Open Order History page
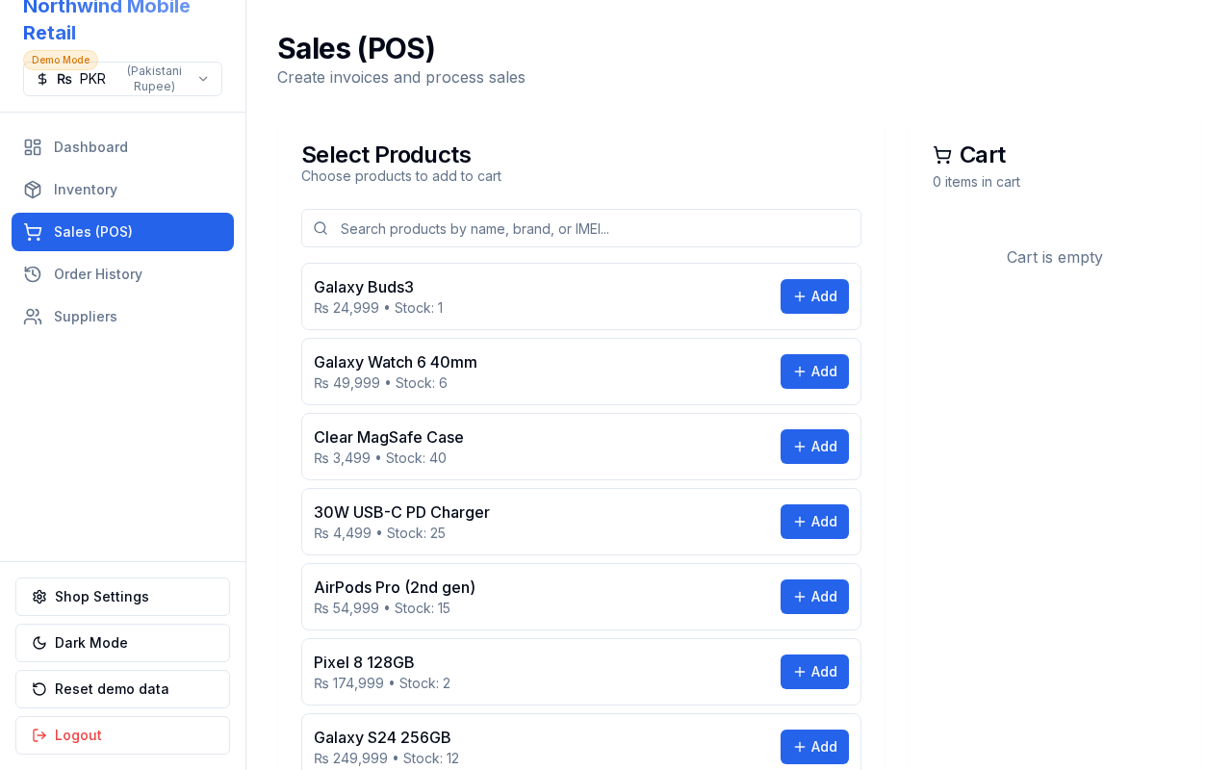The image size is (1232, 770). tap(122, 274)
